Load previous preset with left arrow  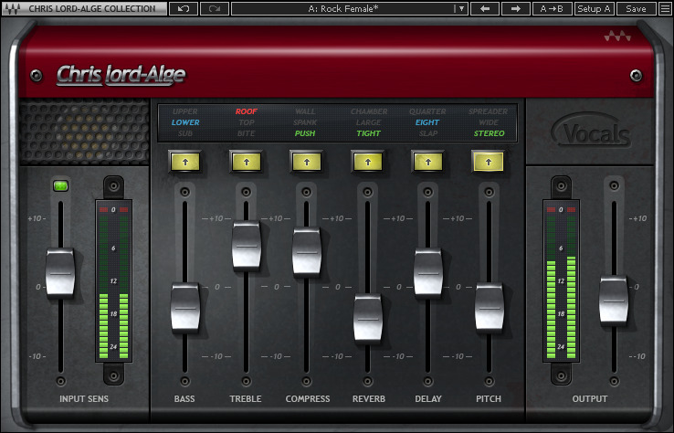coord(485,8)
